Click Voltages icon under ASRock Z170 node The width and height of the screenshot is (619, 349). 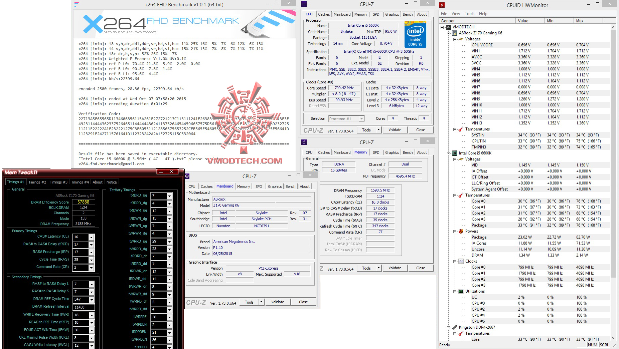pyautogui.click(x=461, y=39)
